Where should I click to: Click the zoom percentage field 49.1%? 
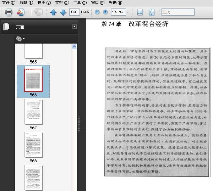coord(118,12)
